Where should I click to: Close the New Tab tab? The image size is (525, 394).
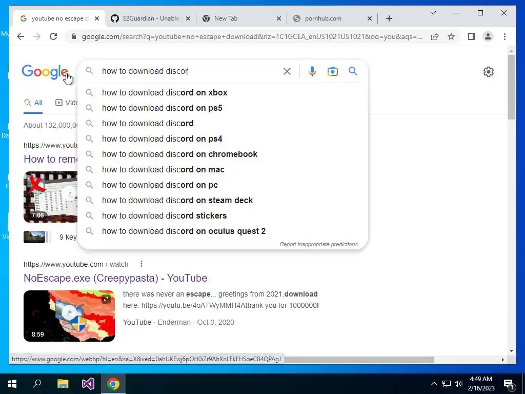pos(278,18)
